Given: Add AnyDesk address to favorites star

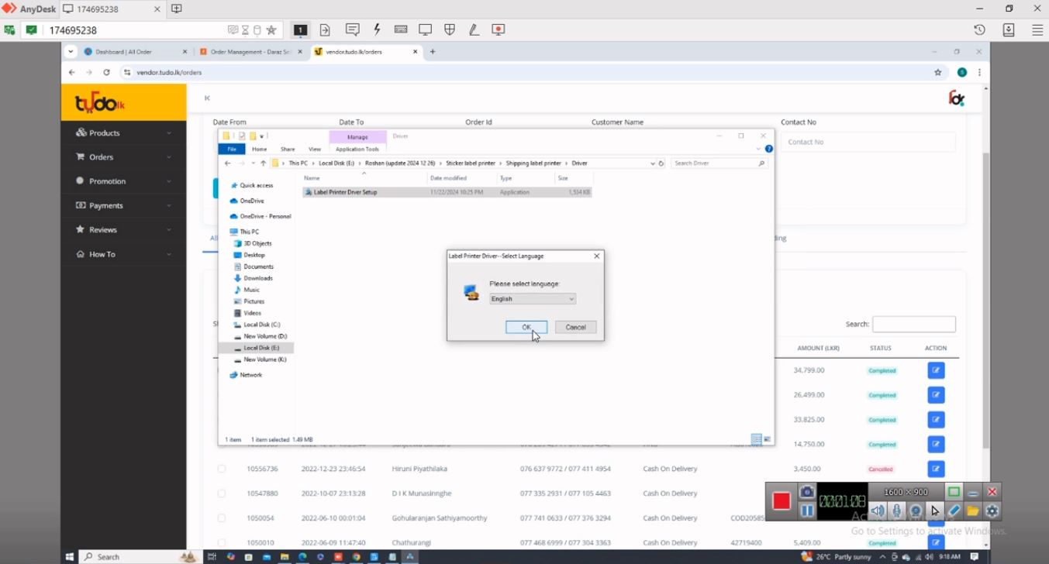Looking at the screenshot, I should pos(271,30).
